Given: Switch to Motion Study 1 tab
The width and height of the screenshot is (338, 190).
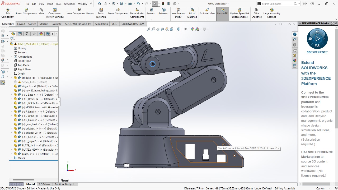Looking at the screenshot, I should (x=64, y=184).
